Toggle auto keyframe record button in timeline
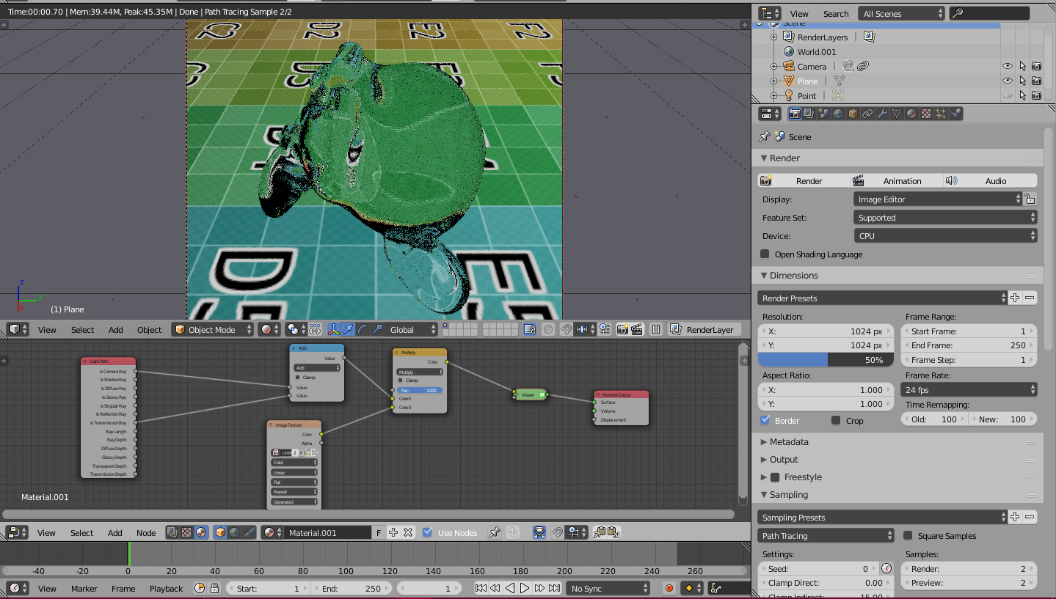This screenshot has width=1056, height=599. pyautogui.click(x=669, y=588)
